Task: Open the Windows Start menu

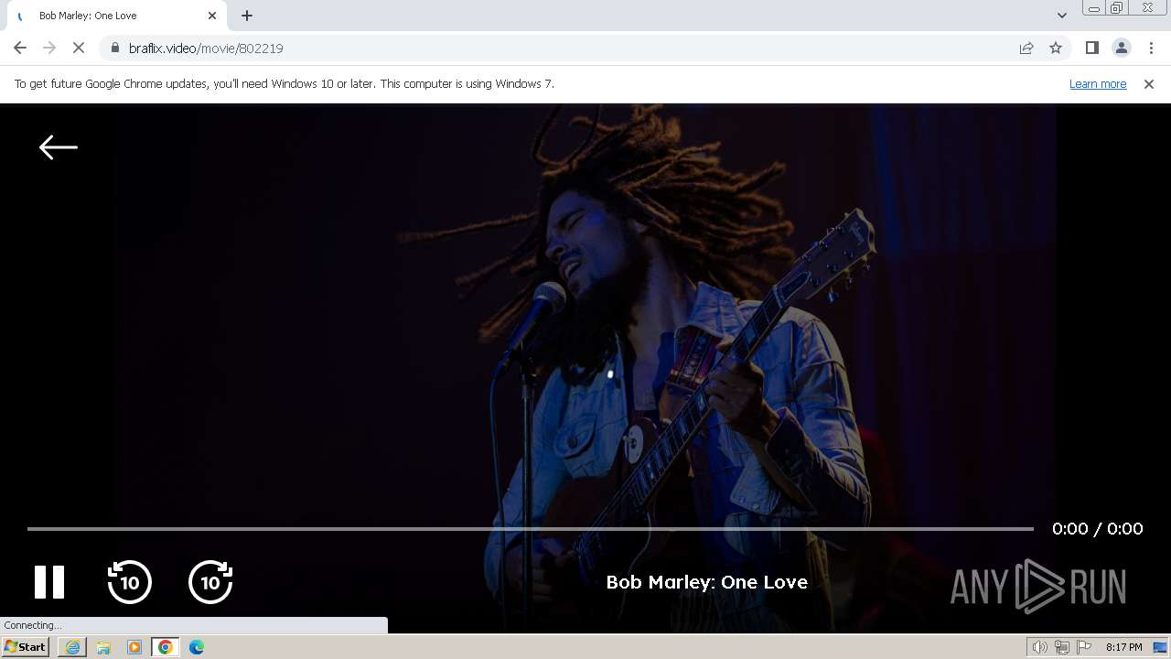Action: click(26, 647)
